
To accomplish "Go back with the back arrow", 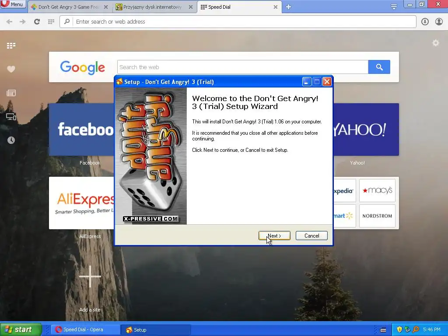I will pyautogui.click(x=9, y=22).
